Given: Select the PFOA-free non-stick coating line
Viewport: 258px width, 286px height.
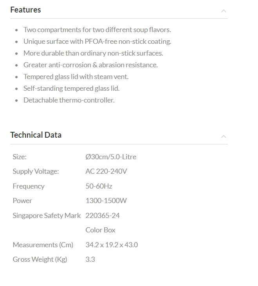Looking at the screenshot, I should click(x=97, y=41).
